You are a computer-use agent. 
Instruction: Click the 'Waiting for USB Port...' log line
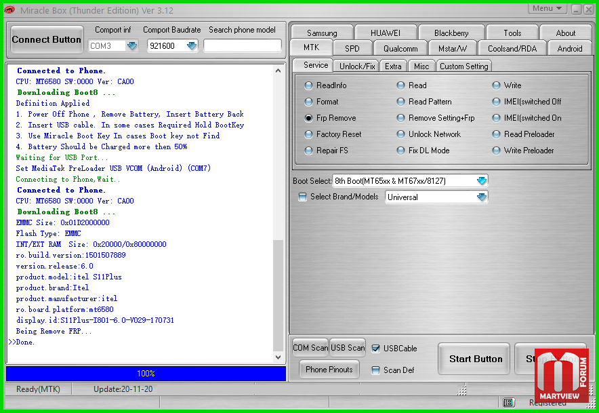pos(62,157)
